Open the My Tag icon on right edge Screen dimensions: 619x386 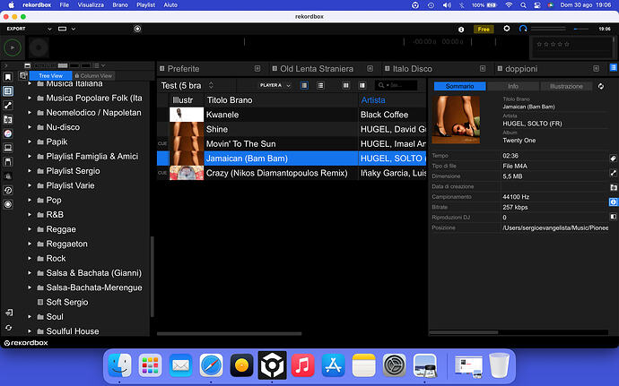click(x=613, y=159)
